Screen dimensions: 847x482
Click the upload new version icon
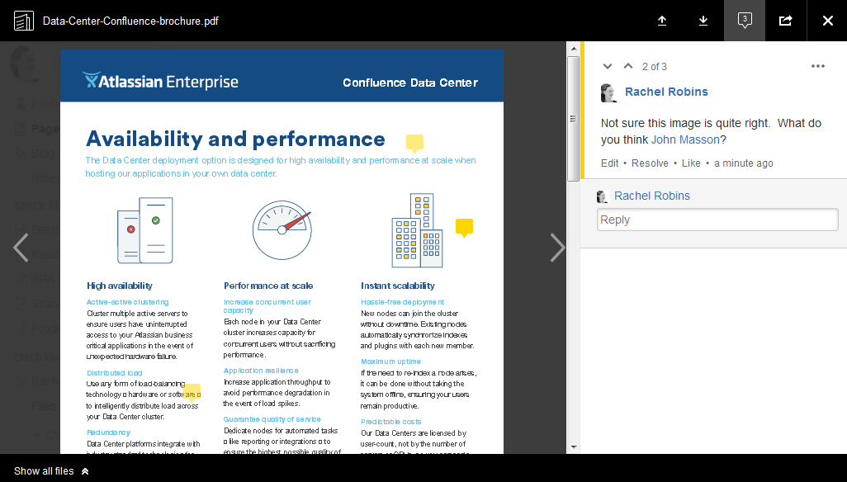coord(662,21)
